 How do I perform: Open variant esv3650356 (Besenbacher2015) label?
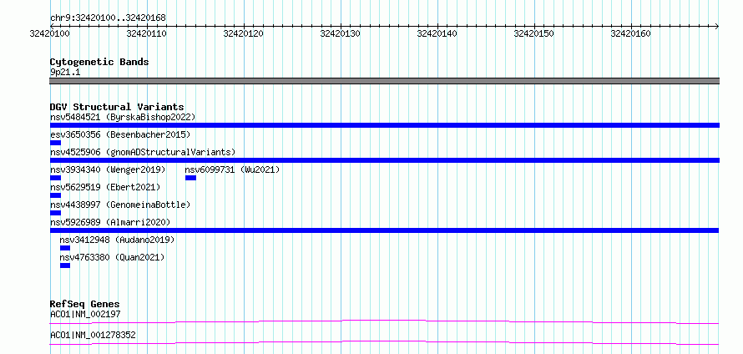click(120, 134)
